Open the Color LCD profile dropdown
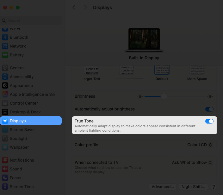223x195 pixels. click(200, 145)
